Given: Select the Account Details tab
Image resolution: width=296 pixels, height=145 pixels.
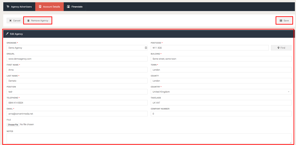Looking at the screenshot, I should [49, 6].
